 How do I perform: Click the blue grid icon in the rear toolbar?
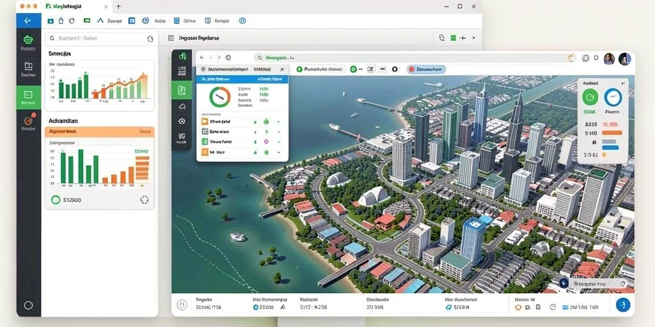coord(132,20)
